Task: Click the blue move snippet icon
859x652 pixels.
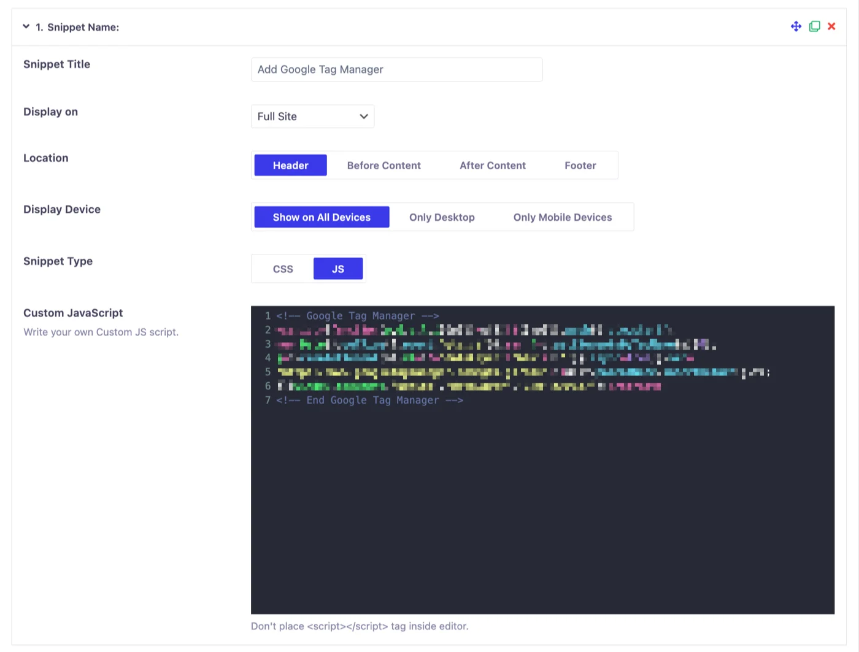Action: point(796,26)
